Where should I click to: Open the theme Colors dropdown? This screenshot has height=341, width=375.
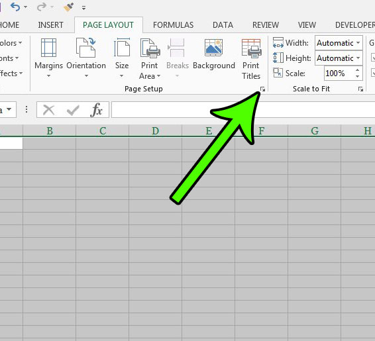[x=11, y=43]
